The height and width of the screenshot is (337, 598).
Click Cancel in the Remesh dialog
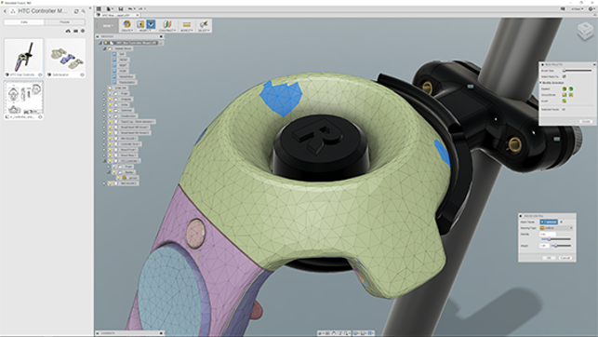point(565,258)
